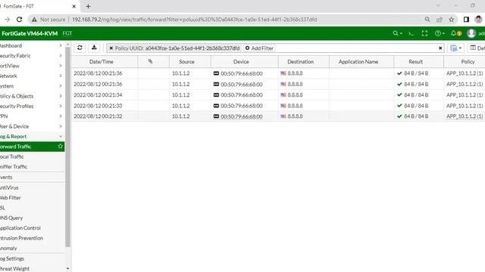Open Log Settings
This screenshot has width=485, height=272.
pyautogui.click(x=32, y=258)
